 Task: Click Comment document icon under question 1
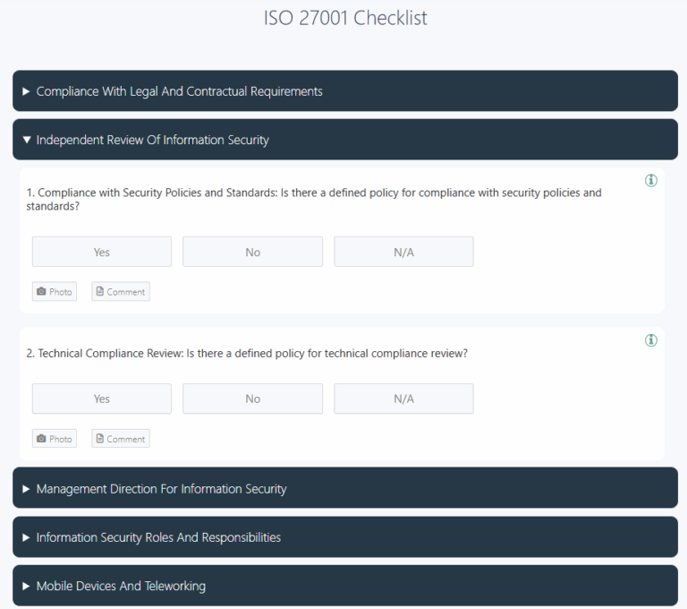(x=100, y=291)
